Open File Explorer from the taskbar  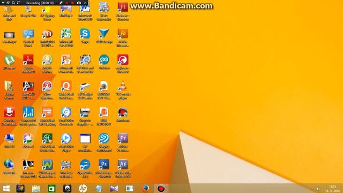(36, 188)
